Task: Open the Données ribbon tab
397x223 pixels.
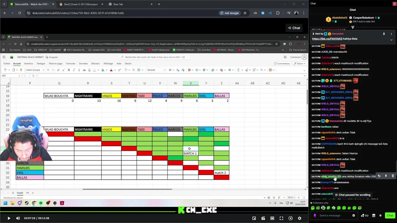Action: tap(83, 63)
